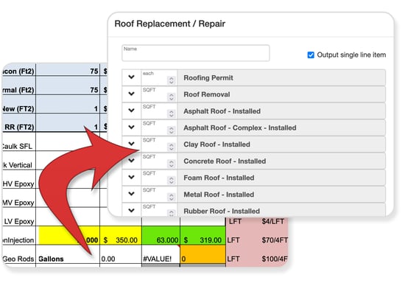Viewport: 405px width, 286px height.
Task: Click green 63.000 cell in spreadsheet
Action: point(161,236)
